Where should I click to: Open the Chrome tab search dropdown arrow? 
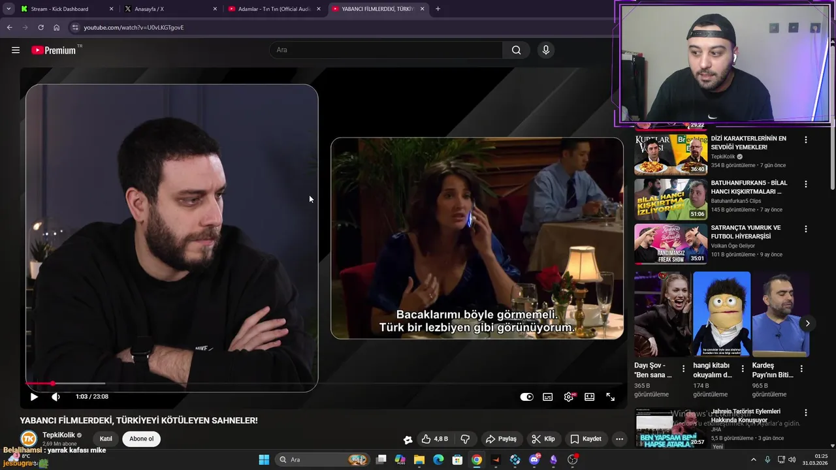pyautogui.click(x=8, y=9)
